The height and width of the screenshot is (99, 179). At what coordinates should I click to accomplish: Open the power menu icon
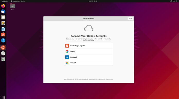[177, 1]
